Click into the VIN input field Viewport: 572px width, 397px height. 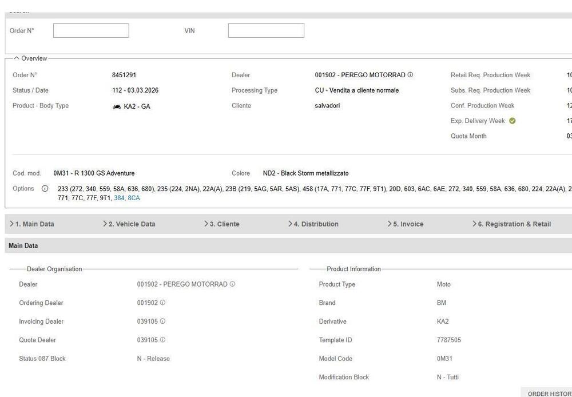click(x=266, y=30)
